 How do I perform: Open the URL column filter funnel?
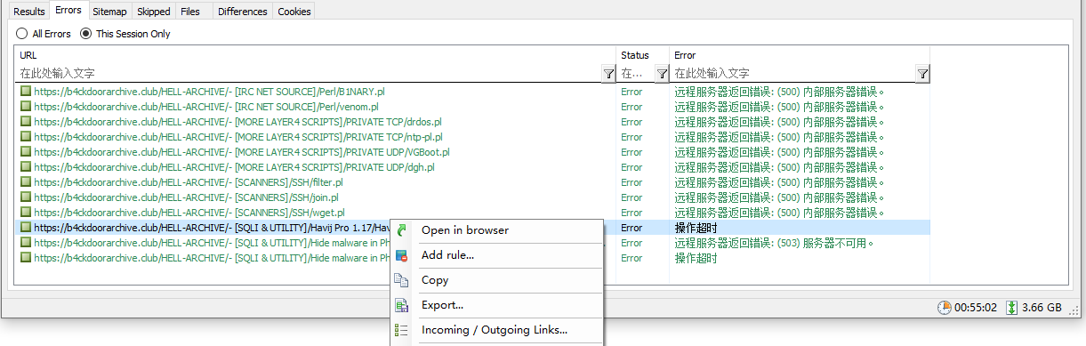click(608, 73)
